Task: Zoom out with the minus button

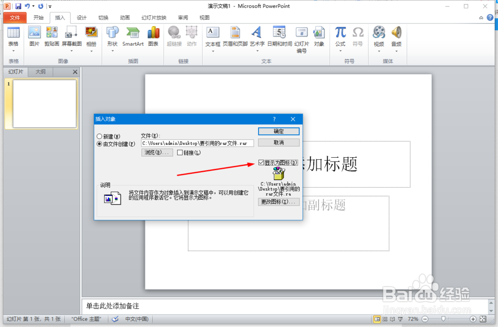Action: tap(425, 319)
